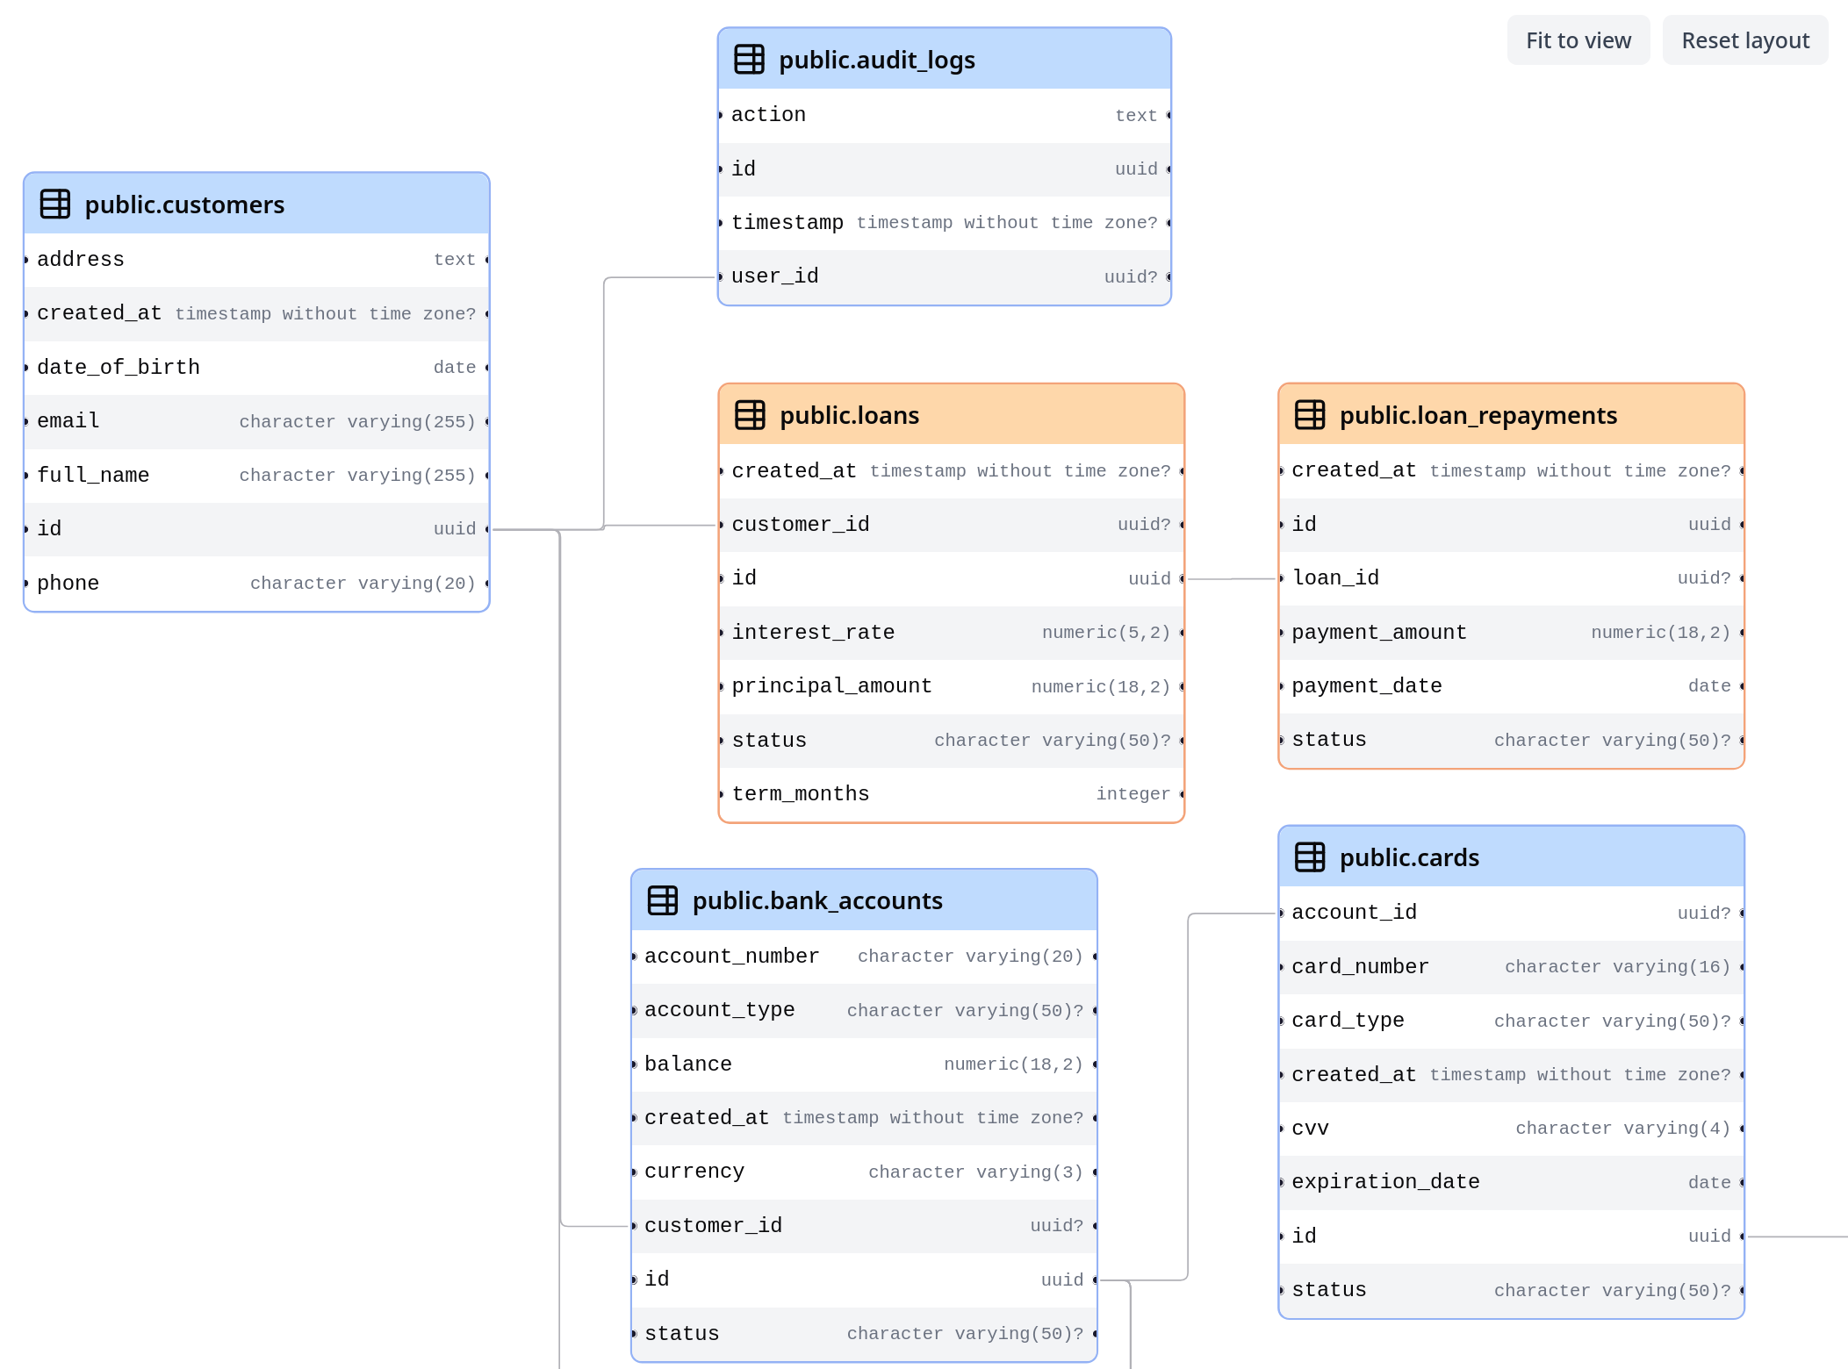The image size is (1848, 1369).
Task: Click the balance row in bank_accounts
Action: (x=863, y=1064)
